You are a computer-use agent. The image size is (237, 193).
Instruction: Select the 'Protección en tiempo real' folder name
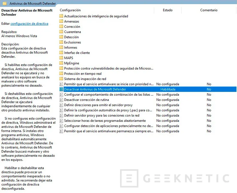(x=83, y=74)
